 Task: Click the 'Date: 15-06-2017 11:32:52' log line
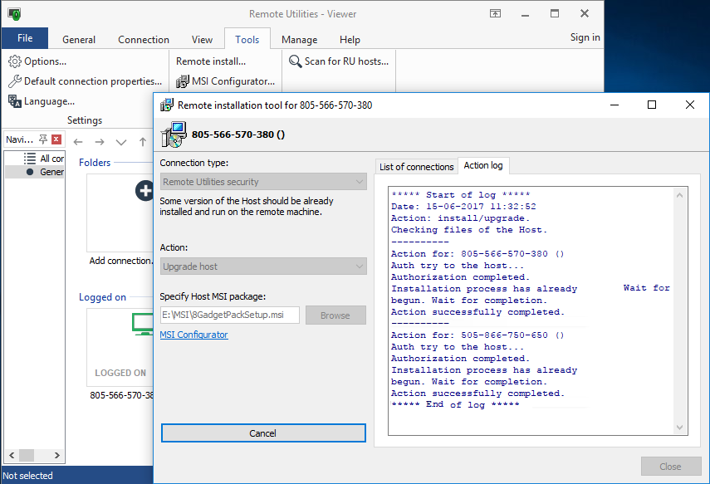click(463, 207)
